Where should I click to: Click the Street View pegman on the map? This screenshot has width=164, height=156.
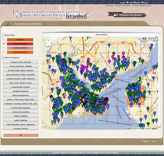click(x=48, y=52)
